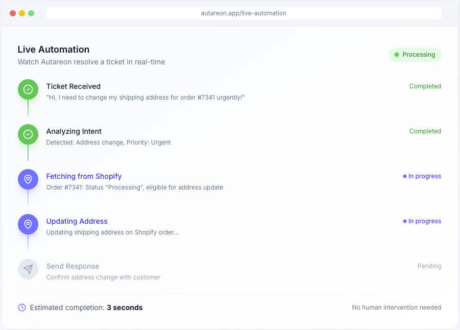Viewport: 460px width, 330px height.
Task: Select the Live Automation heading
Action: (x=53, y=49)
